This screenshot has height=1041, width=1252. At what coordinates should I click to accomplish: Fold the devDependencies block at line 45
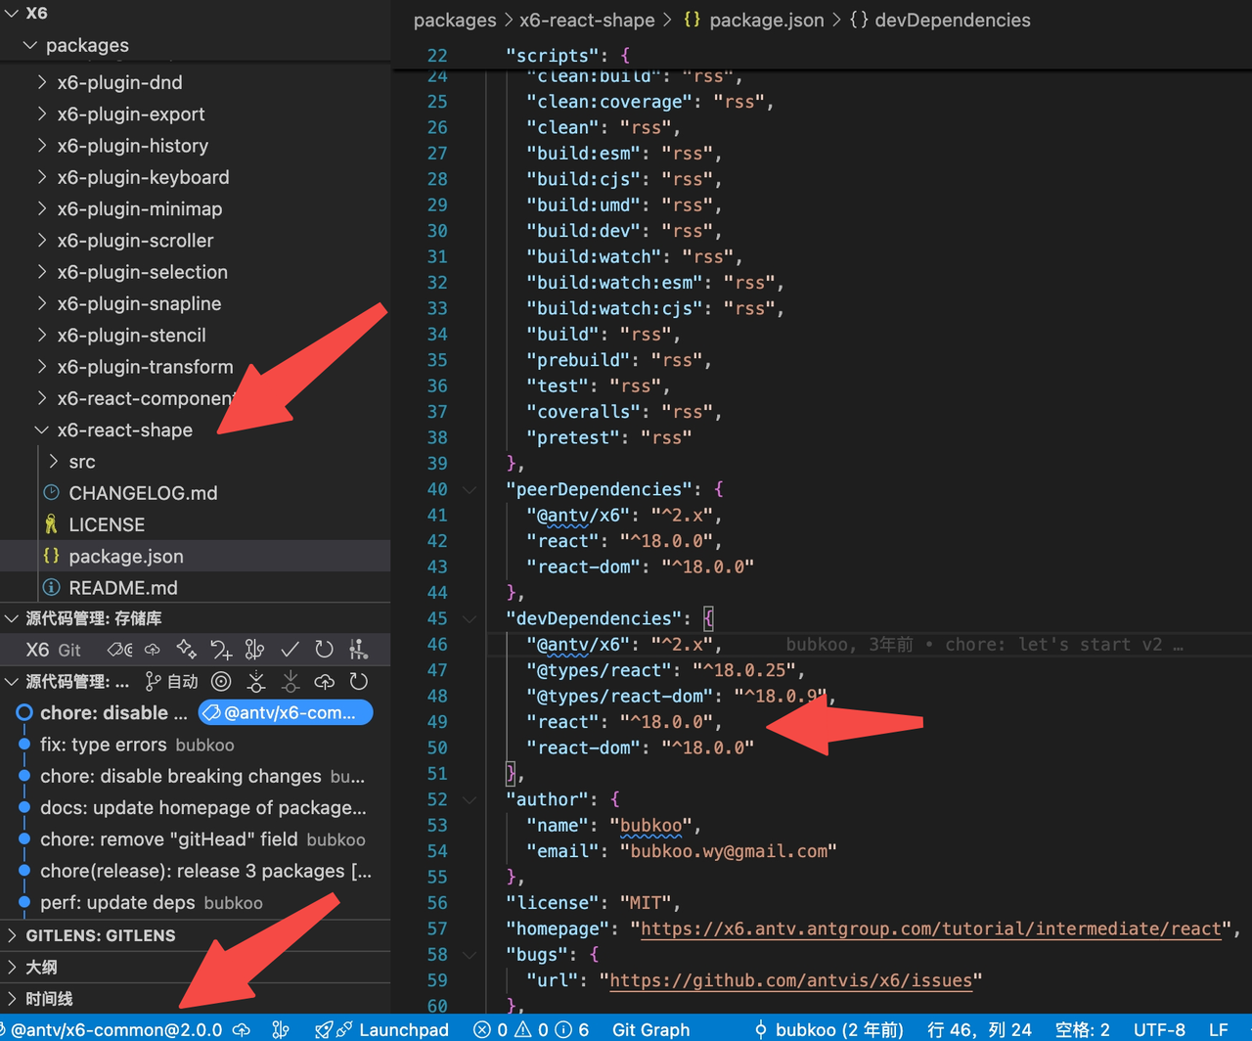click(469, 619)
